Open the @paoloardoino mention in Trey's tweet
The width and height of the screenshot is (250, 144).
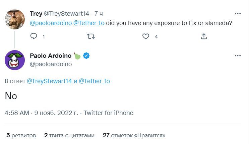click(50, 23)
